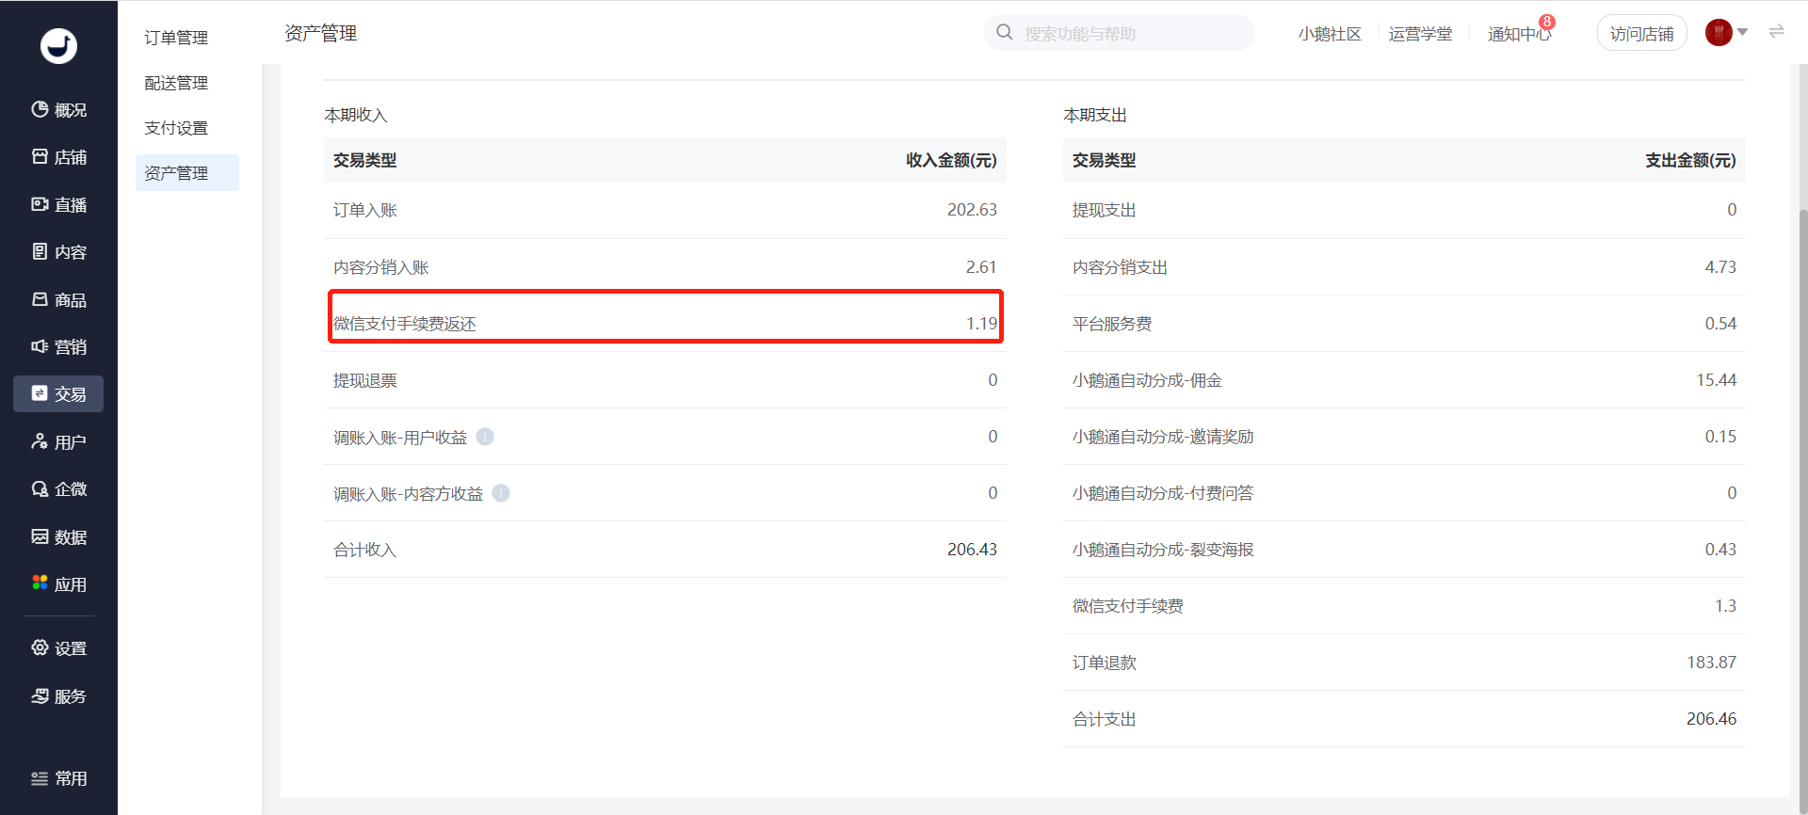The height and width of the screenshot is (815, 1808).
Task: Open 支付设置 in the submenu
Action: (x=176, y=128)
